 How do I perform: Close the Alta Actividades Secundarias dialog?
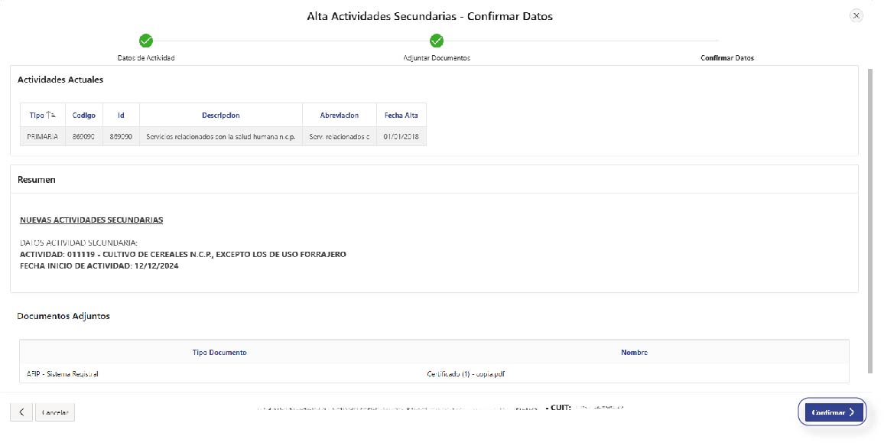pos(856,15)
